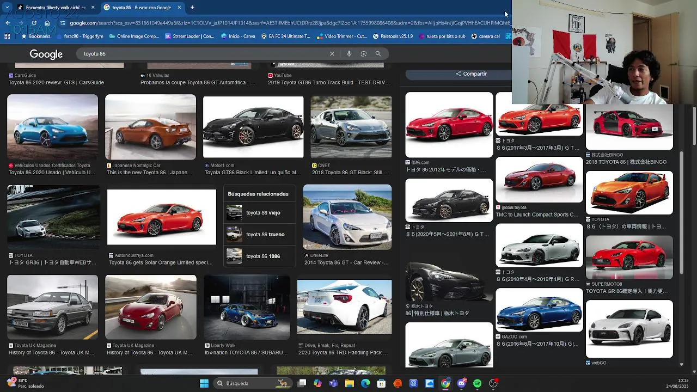Screen dimensions: 697x392
Task: Open StreamLadder bookmark
Action: coord(190,36)
